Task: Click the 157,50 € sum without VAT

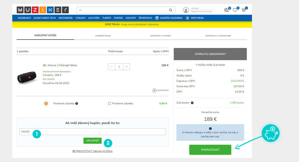Action: pyautogui.click(x=239, y=86)
